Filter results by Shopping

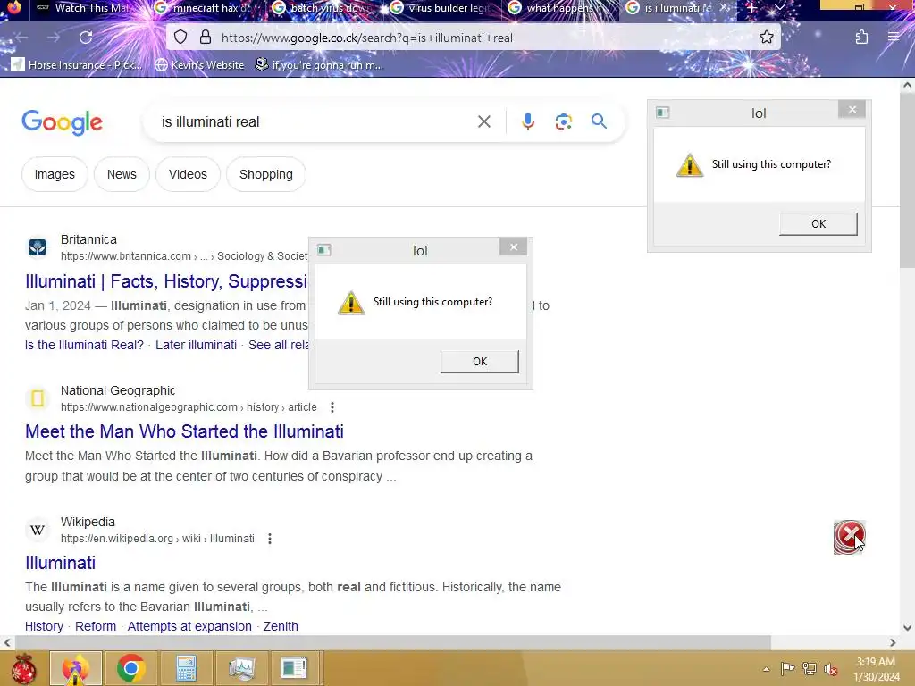[x=266, y=174]
